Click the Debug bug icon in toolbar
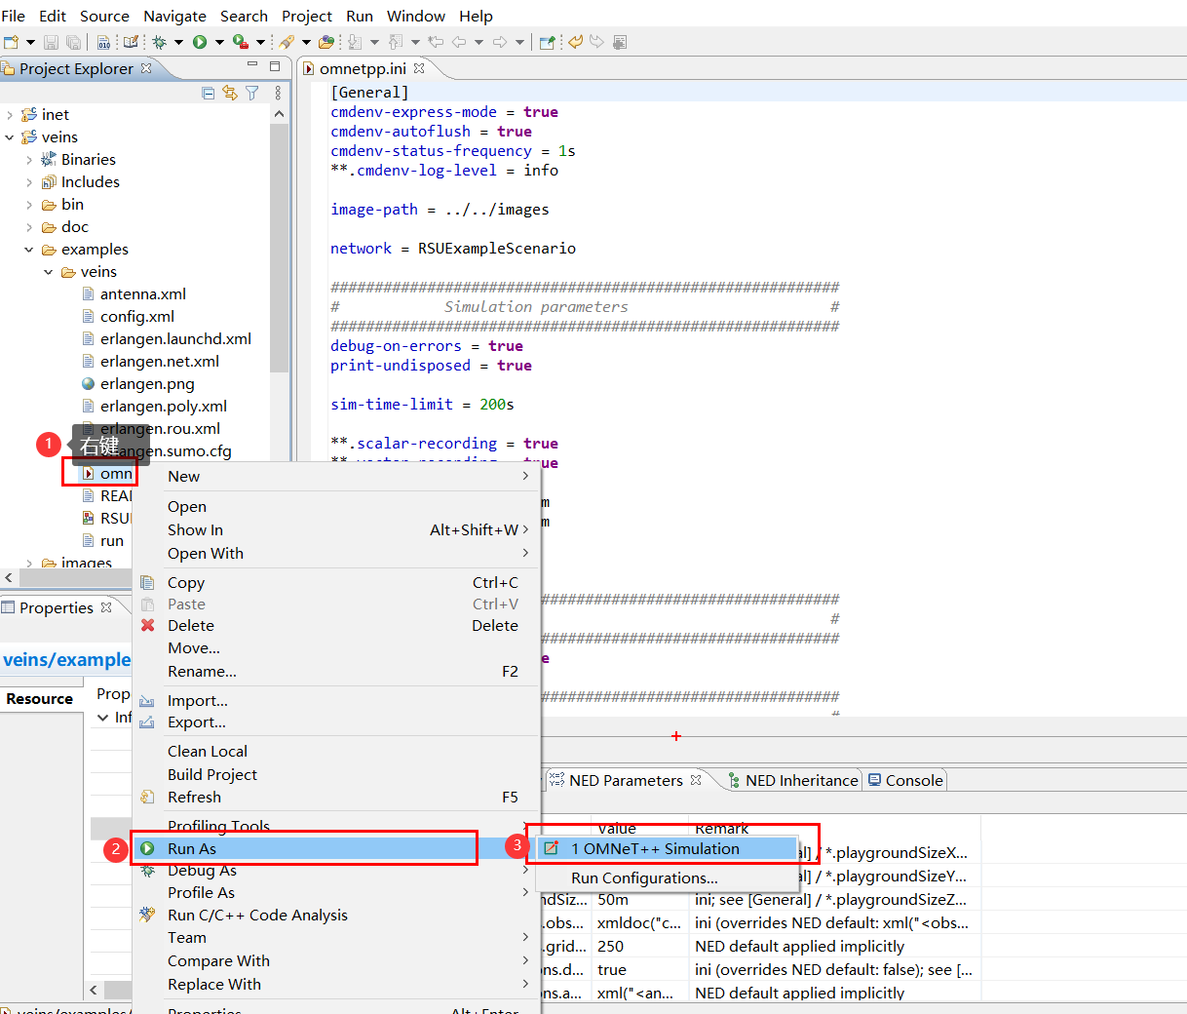The image size is (1187, 1014). tap(159, 42)
